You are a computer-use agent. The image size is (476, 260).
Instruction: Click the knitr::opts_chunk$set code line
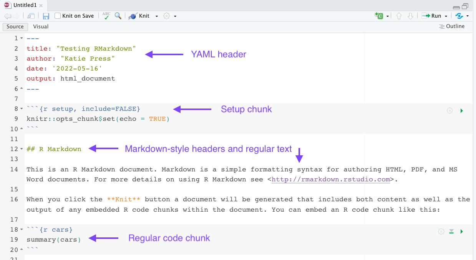click(98, 119)
